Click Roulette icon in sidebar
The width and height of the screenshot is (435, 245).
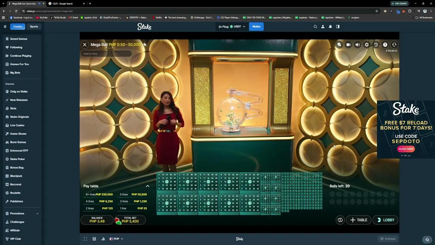tap(7, 193)
